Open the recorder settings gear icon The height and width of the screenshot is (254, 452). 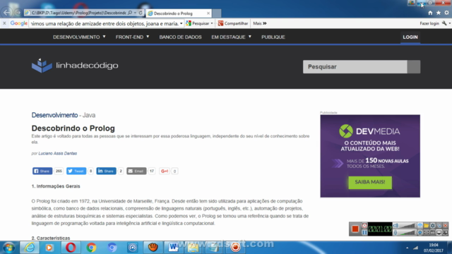pyautogui.click(x=433, y=226)
